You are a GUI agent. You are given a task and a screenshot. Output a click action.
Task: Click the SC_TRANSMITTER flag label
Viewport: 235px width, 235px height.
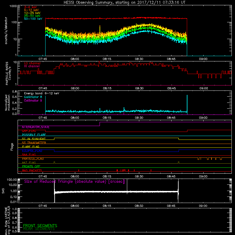[x=34, y=143]
